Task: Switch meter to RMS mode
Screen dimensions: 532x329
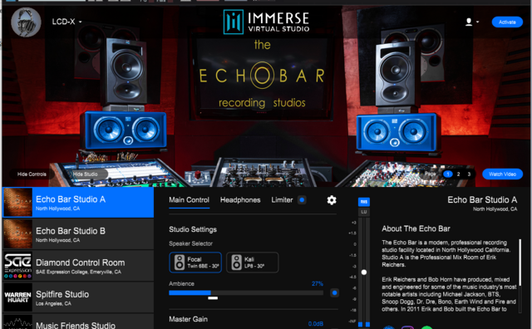Action: 364,202
